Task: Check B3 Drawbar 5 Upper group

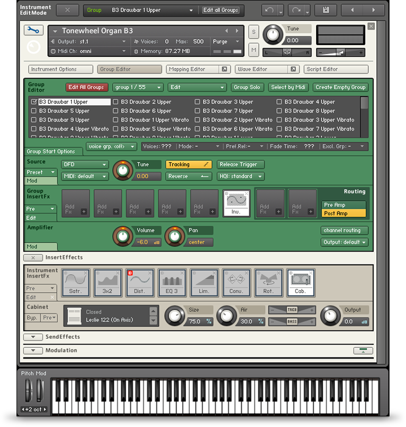Action: (34, 111)
